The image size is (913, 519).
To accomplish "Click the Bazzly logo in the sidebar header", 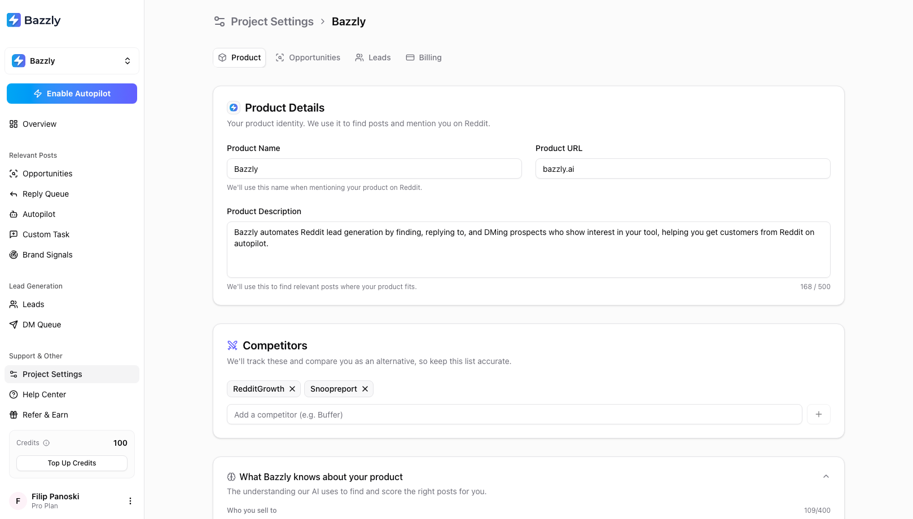I will click(33, 20).
